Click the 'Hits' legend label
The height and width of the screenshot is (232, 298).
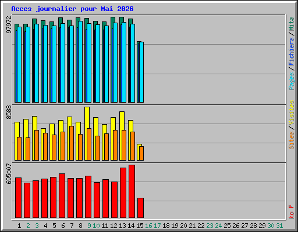coord(291,24)
